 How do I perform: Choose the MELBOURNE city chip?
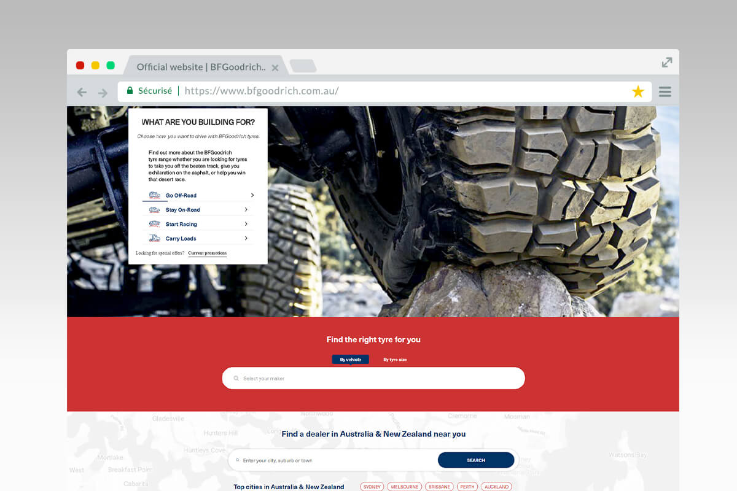click(x=405, y=487)
